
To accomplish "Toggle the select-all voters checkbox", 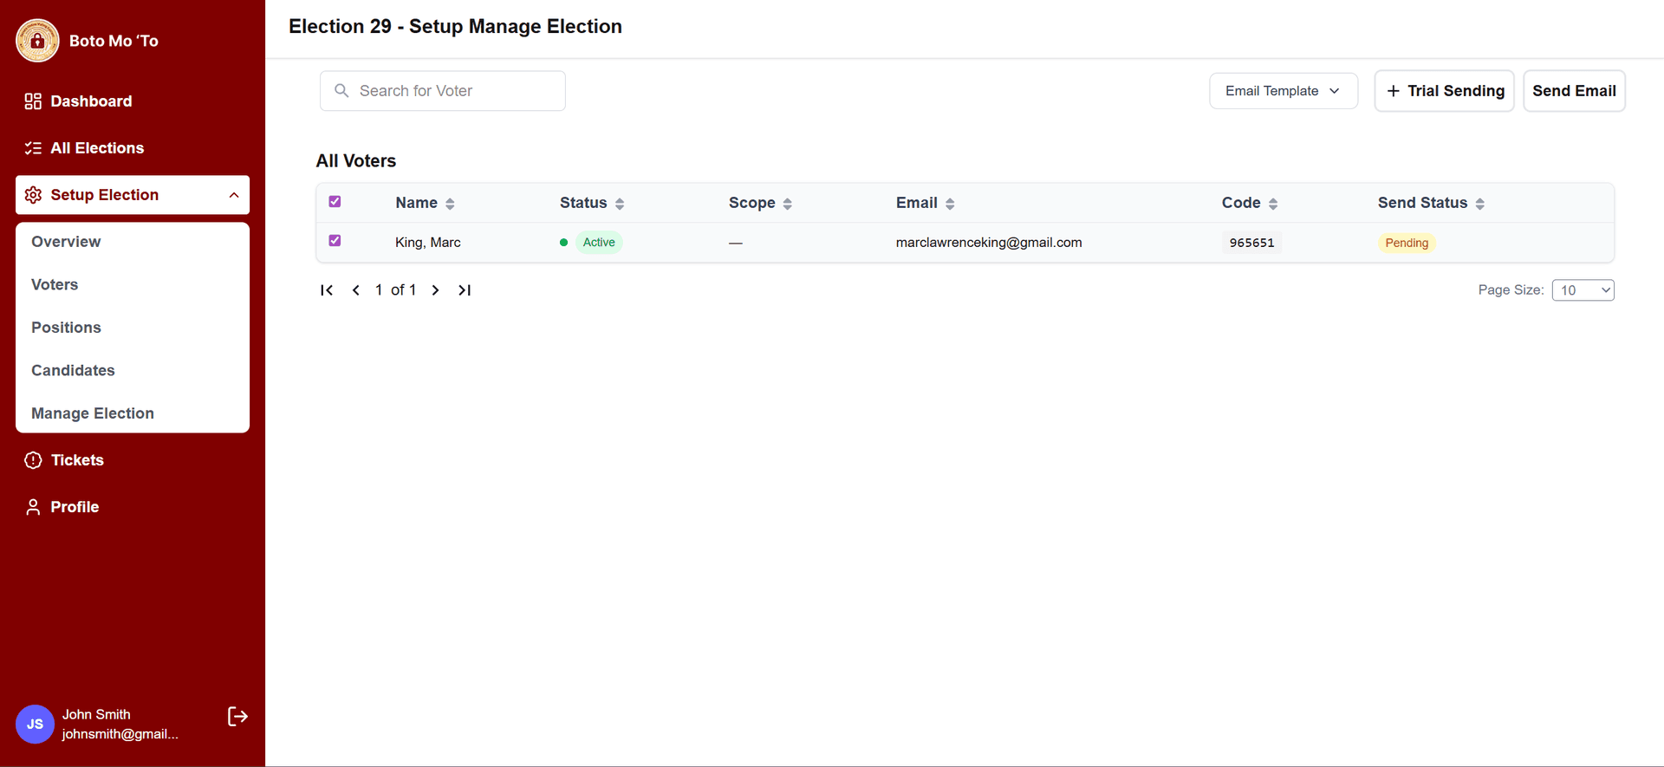I will coord(335,202).
